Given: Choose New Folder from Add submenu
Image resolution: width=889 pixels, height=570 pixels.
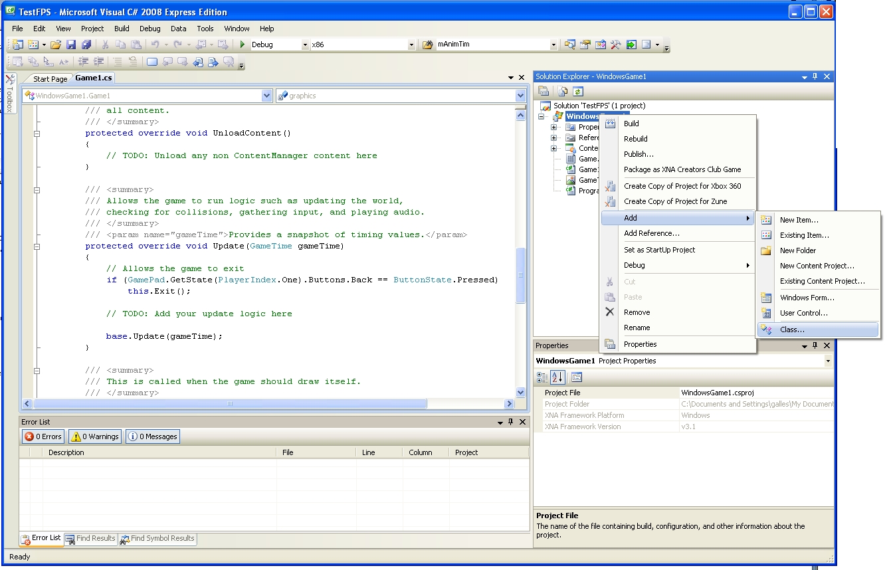Looking at the screenshot, I should click(x=819, y=250).
